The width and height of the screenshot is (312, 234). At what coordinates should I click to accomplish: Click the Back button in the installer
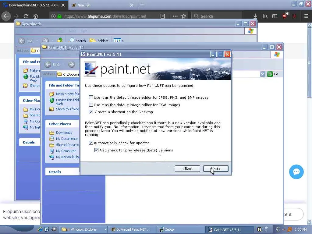pos(187,169)
